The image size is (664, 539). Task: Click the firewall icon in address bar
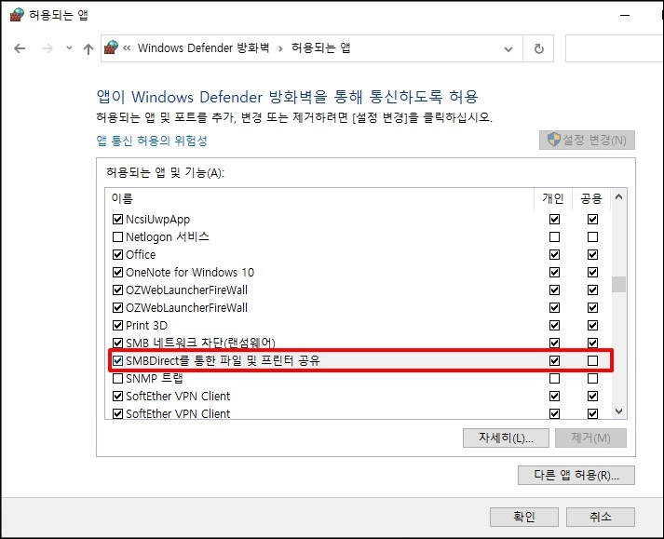(x=112, y=47)
